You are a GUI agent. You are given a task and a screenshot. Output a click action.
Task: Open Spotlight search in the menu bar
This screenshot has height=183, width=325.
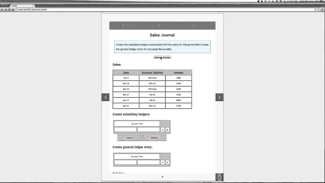coord(317,1)
